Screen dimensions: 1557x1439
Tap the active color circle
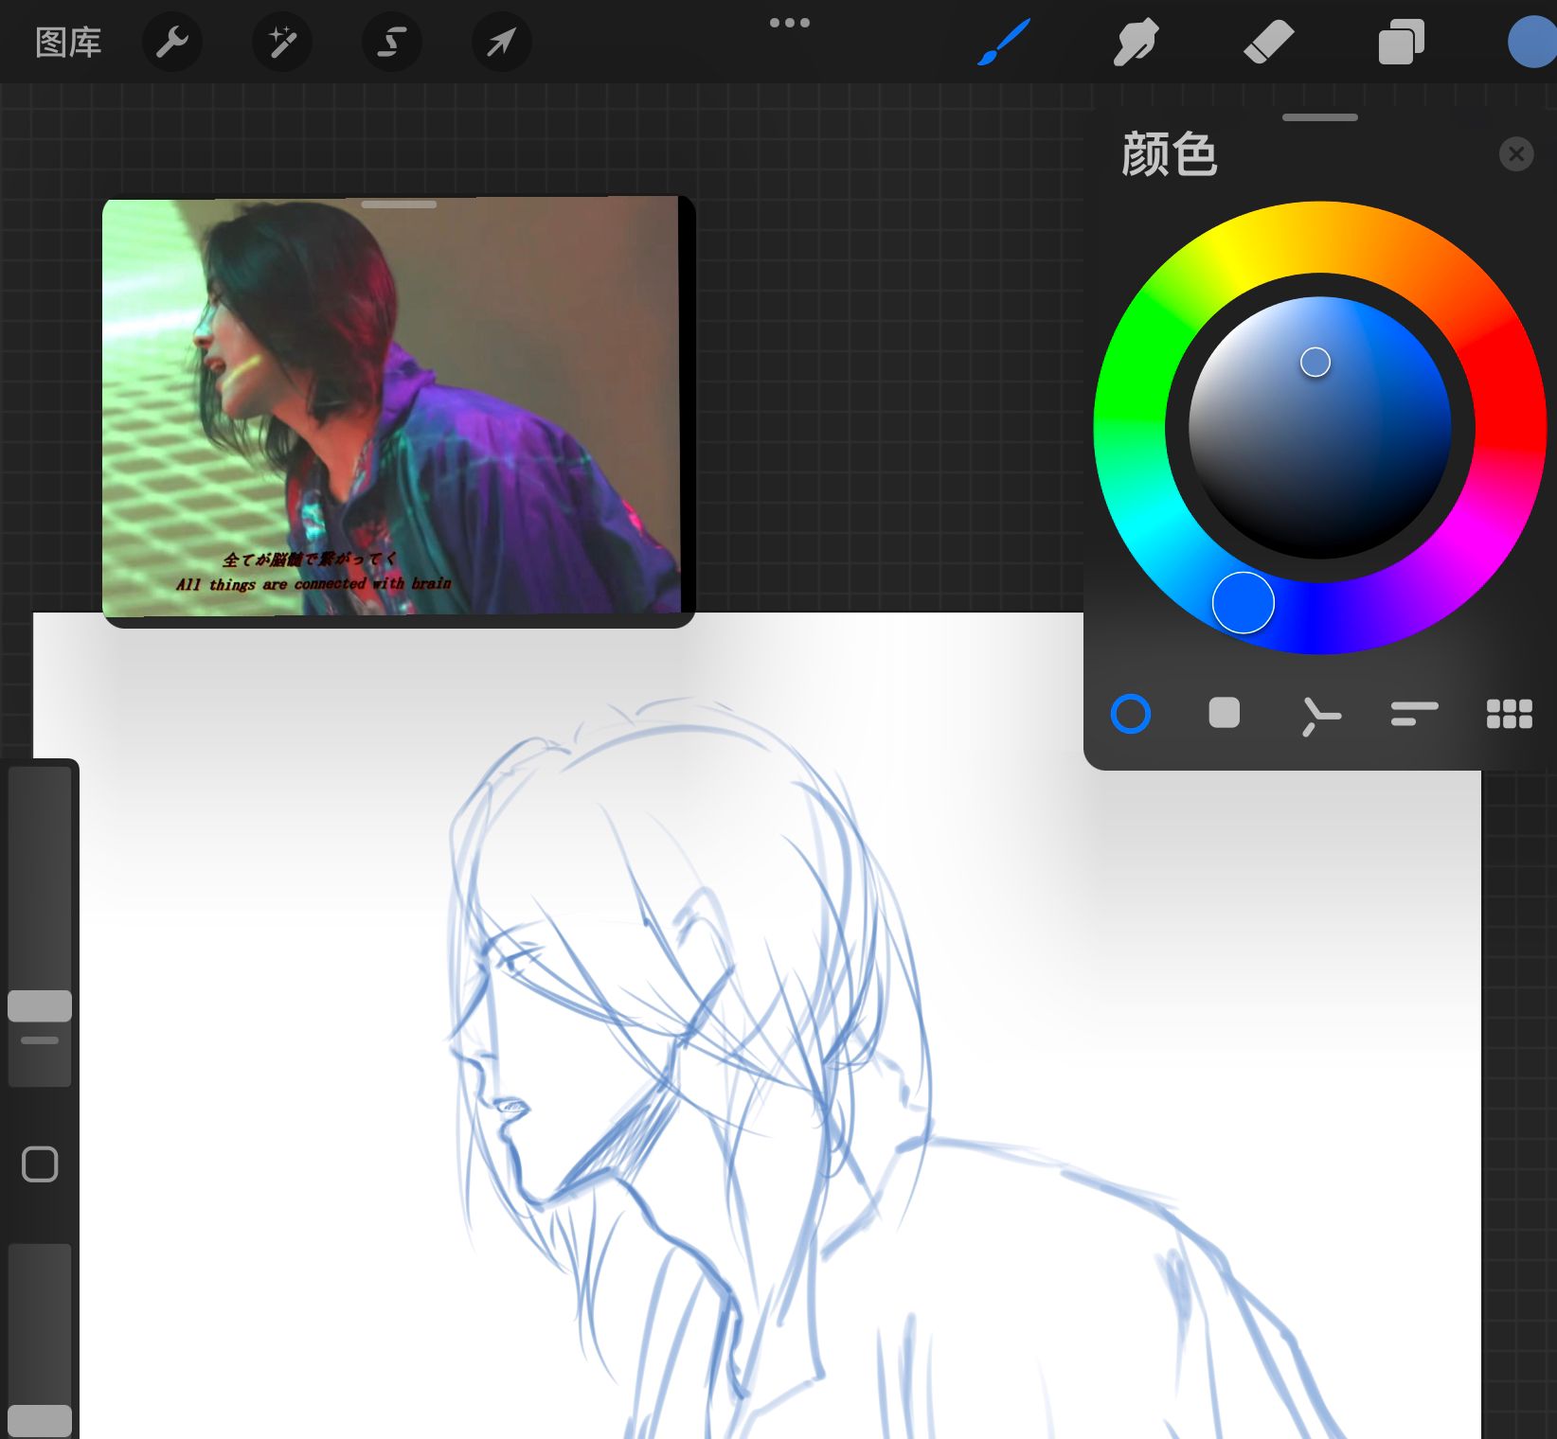pyautogui.click(x=1532, y=43)
